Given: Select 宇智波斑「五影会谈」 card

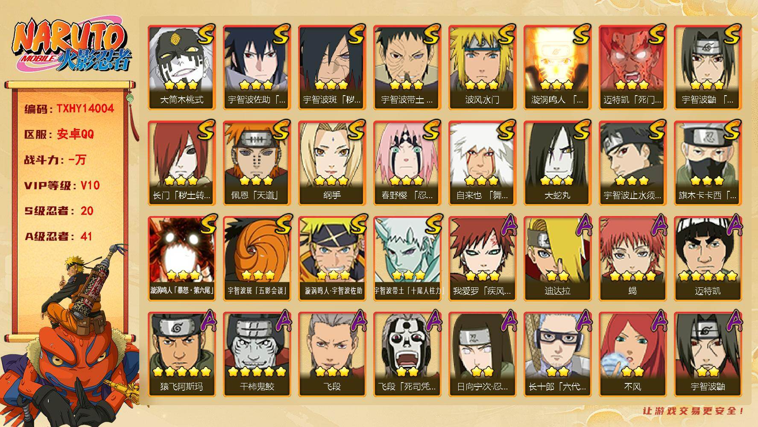Looking at the screenshot, I should click(x=257, y=259).
